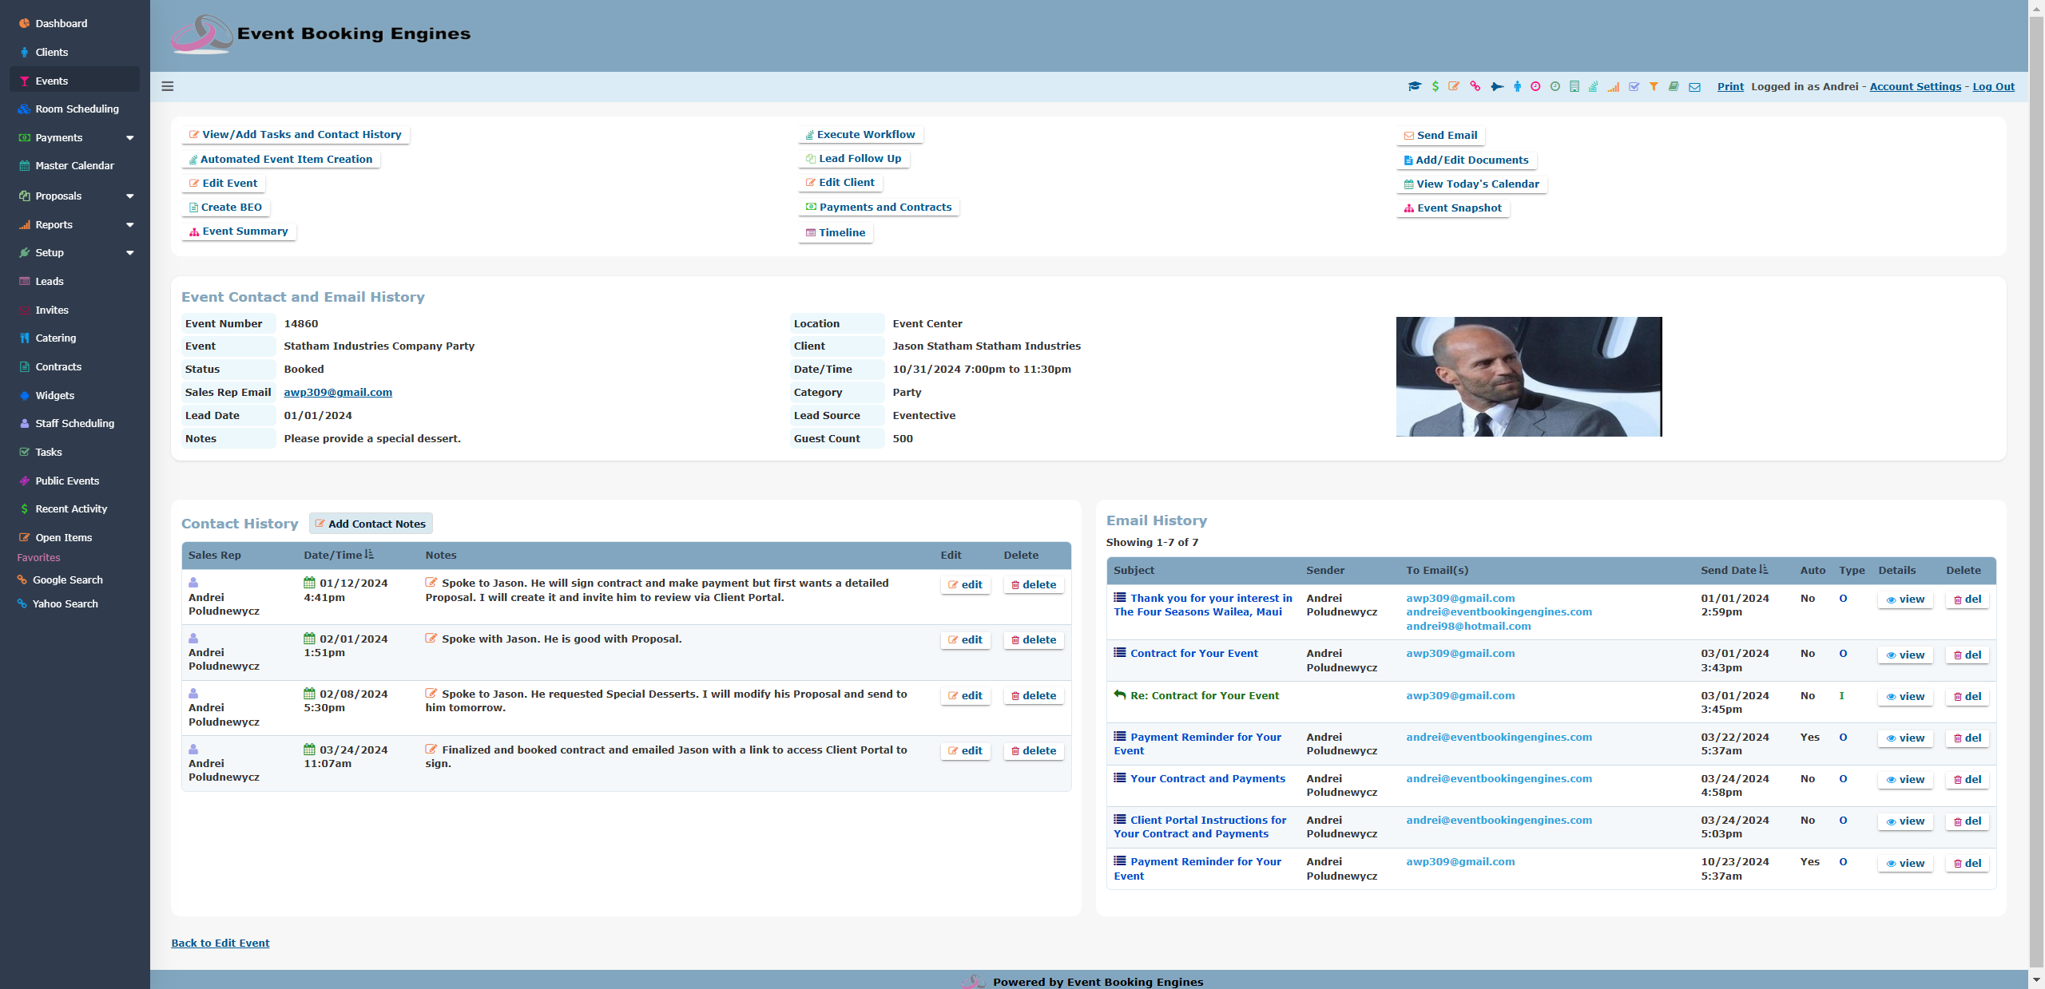
Task: Click the orange pencil-edit toolbar icon
Action: 1454,86
